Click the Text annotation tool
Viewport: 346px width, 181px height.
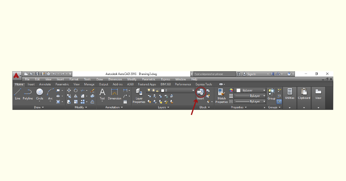(102, 94)
